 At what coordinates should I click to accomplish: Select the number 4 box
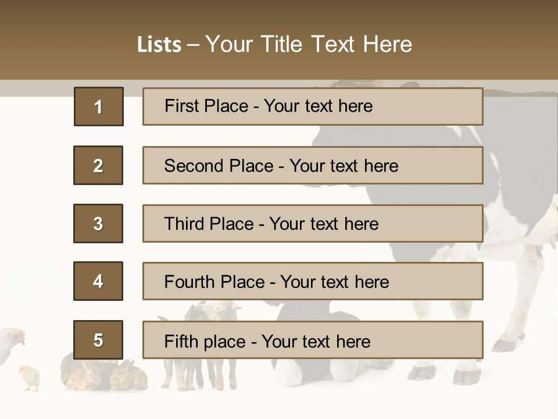pyautogui.click(x=98, y=281)
